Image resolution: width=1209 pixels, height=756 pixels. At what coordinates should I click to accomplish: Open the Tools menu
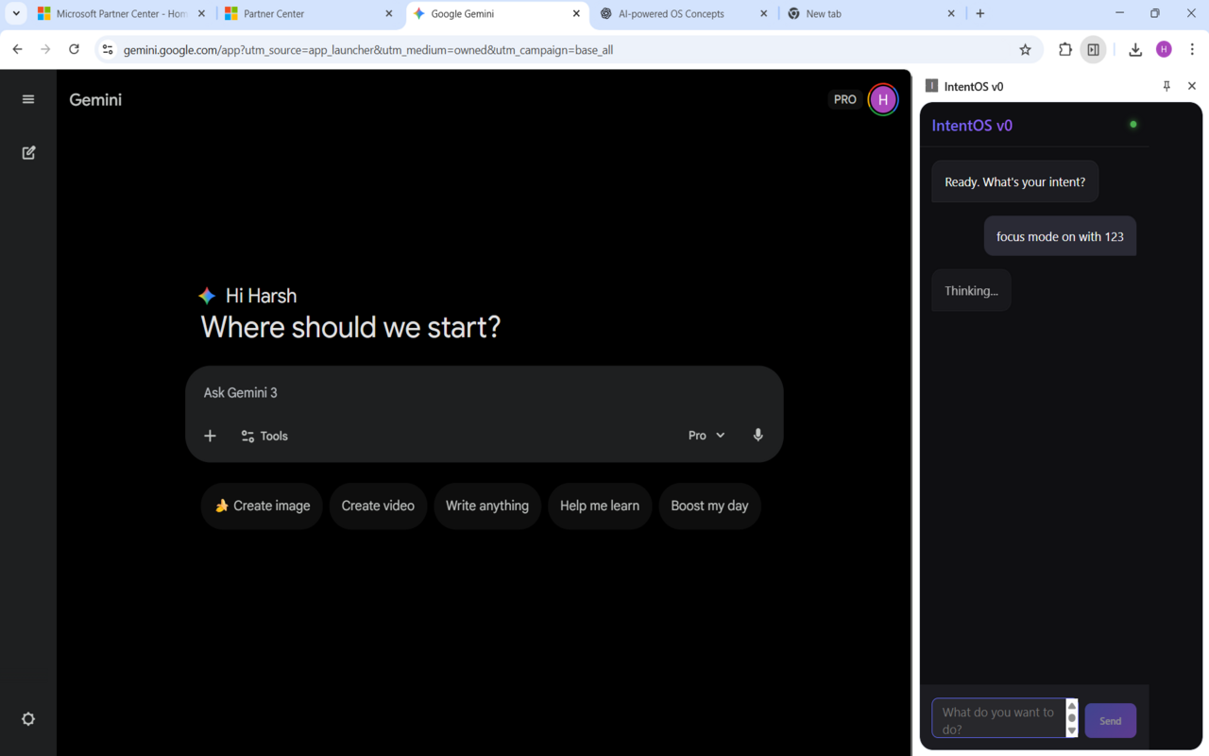click(x=264, y=436)
